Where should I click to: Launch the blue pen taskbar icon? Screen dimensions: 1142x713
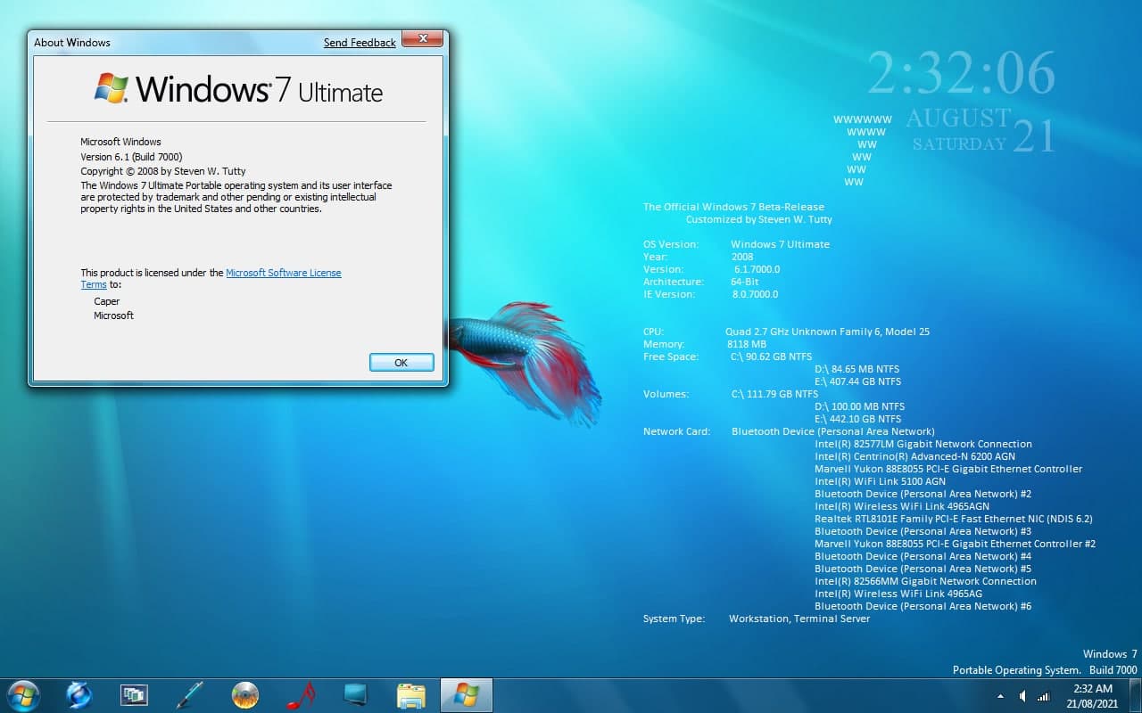[189, 695]
